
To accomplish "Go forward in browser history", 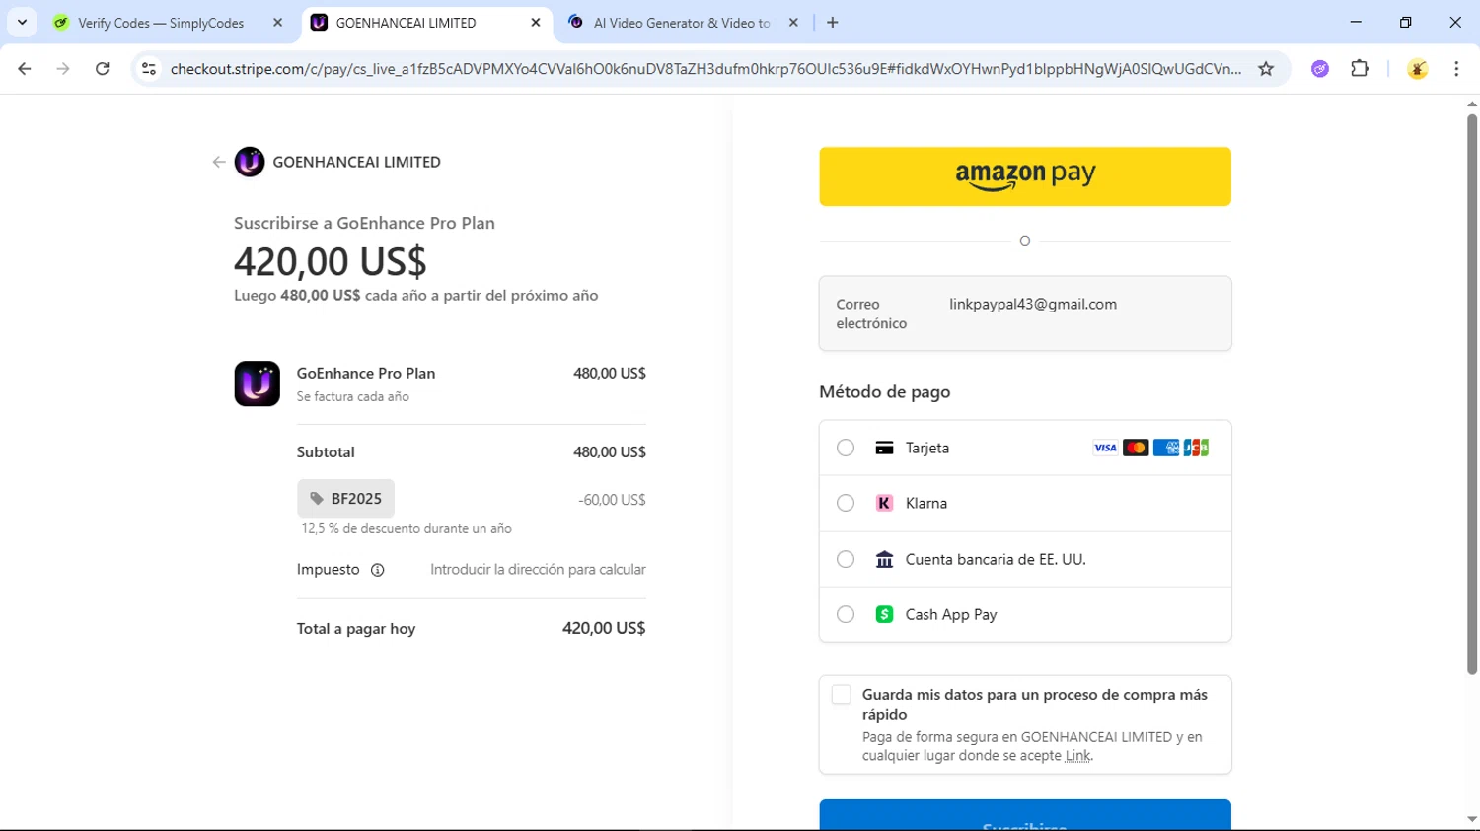I will [63, 69].
